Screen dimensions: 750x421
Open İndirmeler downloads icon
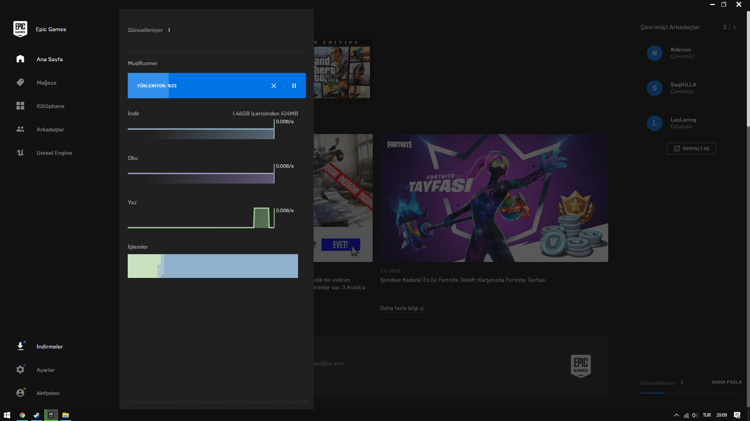point(20,346)
